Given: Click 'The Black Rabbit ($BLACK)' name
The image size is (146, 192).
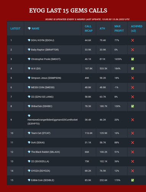Looking at the screenshot, I should (45, 152).
